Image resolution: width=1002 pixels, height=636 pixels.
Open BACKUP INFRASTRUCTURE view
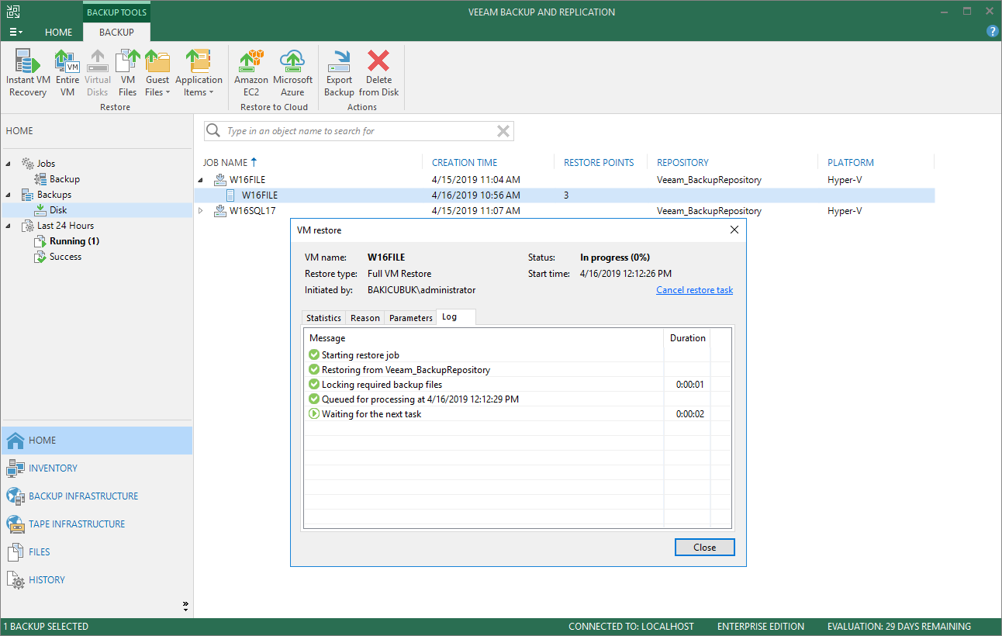pos(96,496)
